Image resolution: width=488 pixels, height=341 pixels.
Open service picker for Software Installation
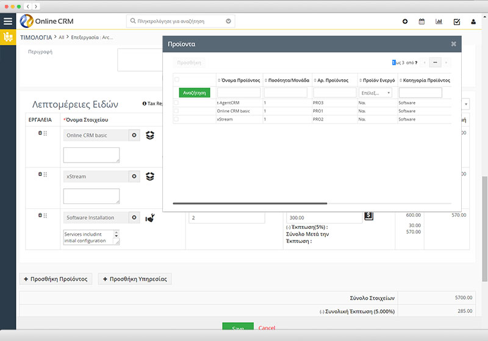(x=150, y=218)
